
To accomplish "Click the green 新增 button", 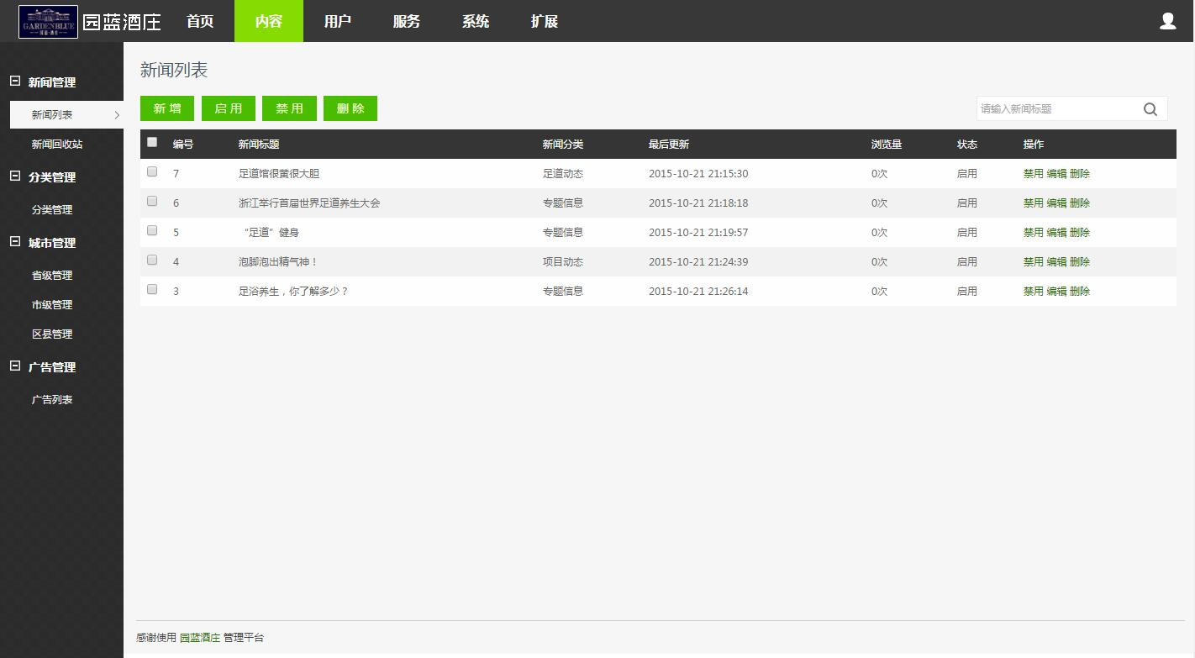I will click(x=167, y=108).
